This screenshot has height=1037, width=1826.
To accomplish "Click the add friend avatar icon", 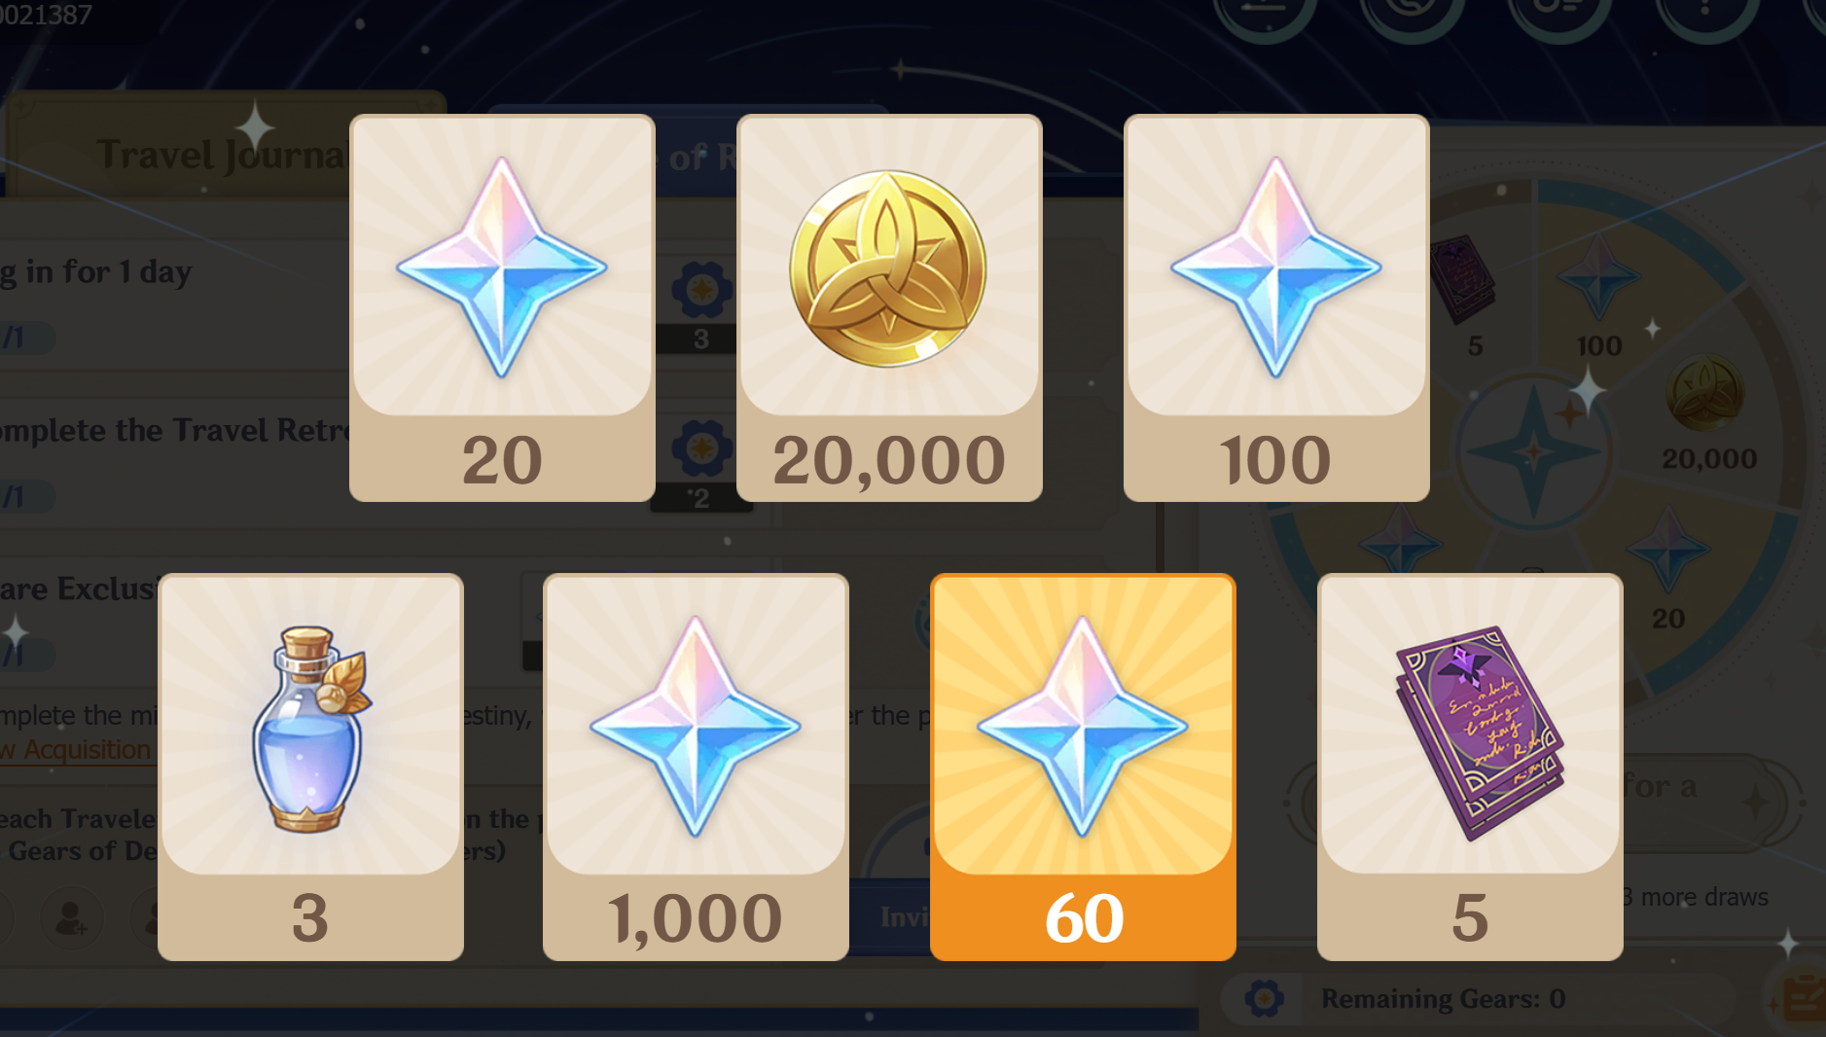I will coord(72,918).
